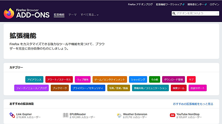The width and height of the screenshot is (222, 124).
Task: Click the search submit arrow icon
Action: (217, 13)
